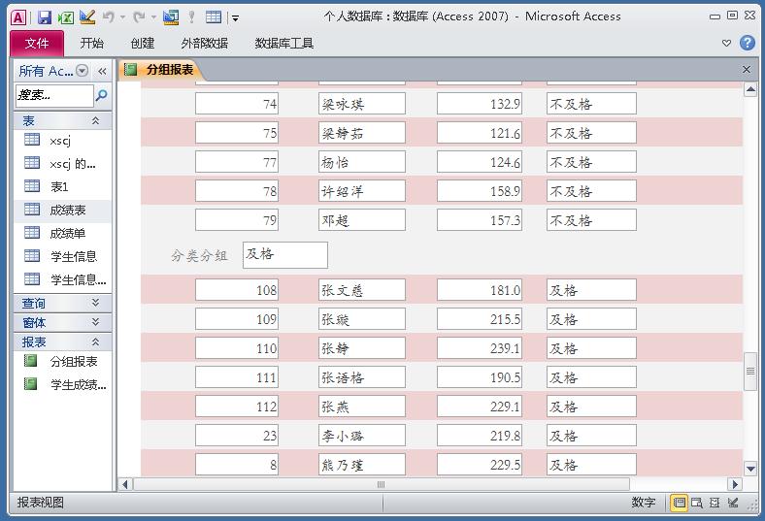Save the database with the floppy disk icon
The height and width of the screenshot is (521, 765).
point(45,17)
